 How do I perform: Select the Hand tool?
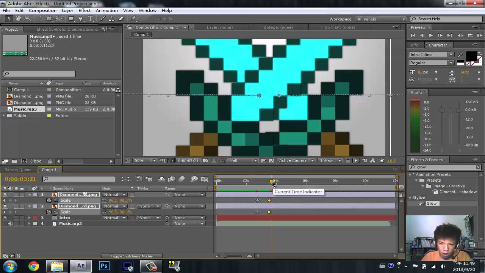[18, 19]
